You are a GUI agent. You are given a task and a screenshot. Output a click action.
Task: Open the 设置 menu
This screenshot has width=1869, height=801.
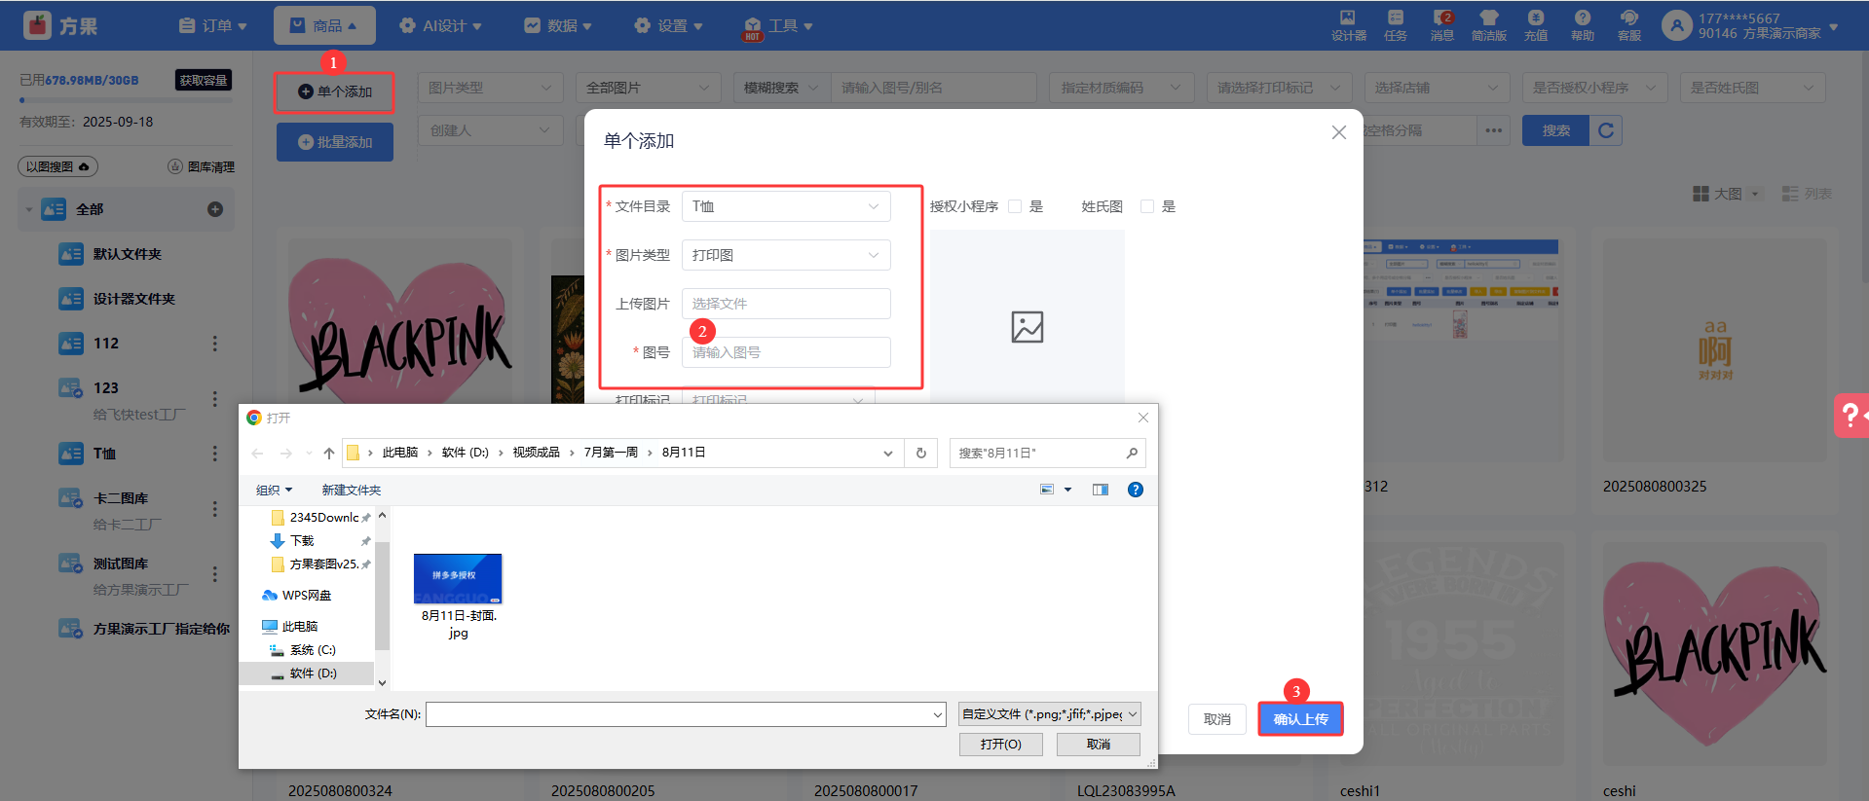[668, 25]
